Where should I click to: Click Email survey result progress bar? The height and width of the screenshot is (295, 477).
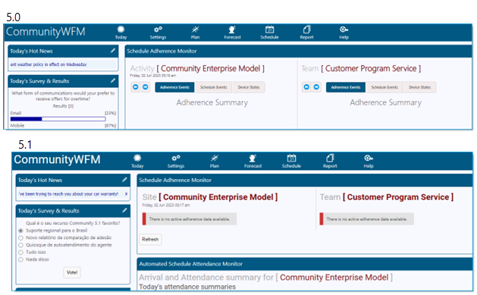[58, 119]
